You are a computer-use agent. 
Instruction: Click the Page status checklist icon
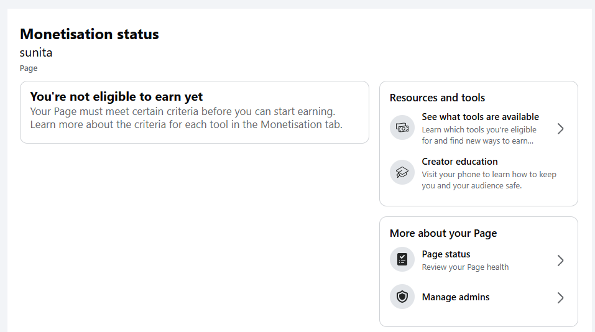(x=402, y=259)
